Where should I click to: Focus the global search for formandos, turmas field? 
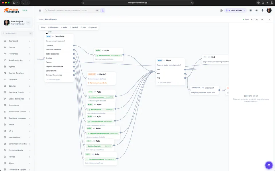(72, 11)
